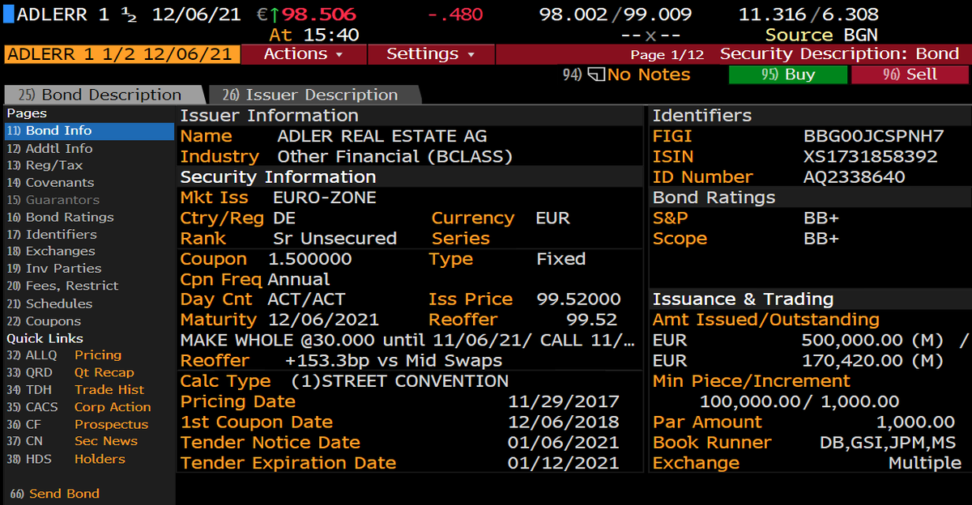Click the amount issued 500,000.00 (M)
This screenshot has height=505, width=972.
point(872,340)
